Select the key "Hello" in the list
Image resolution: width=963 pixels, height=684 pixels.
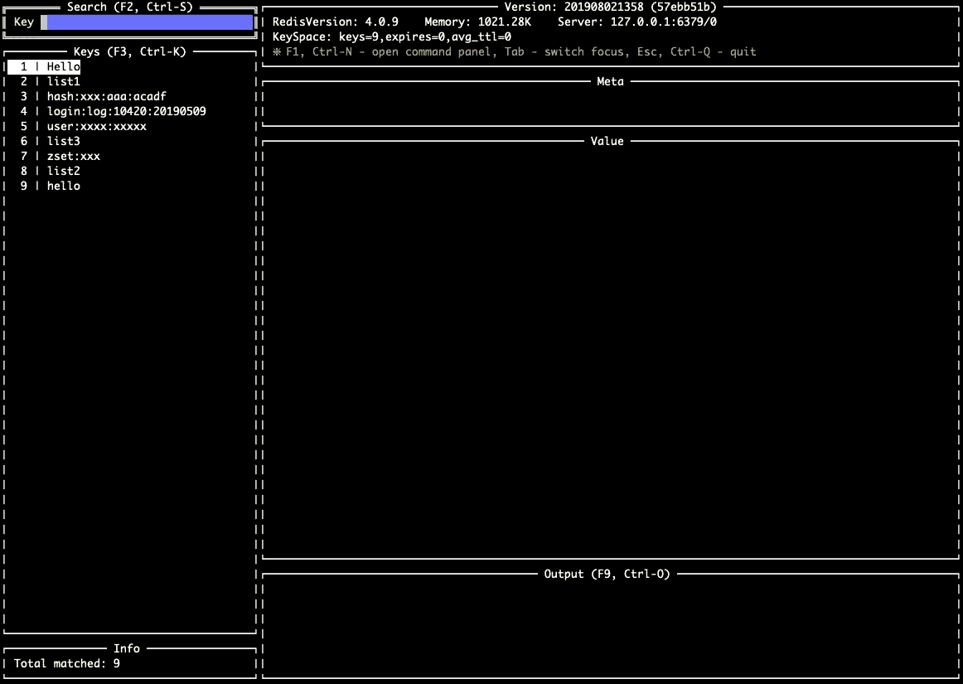click(x=63, y=66)
